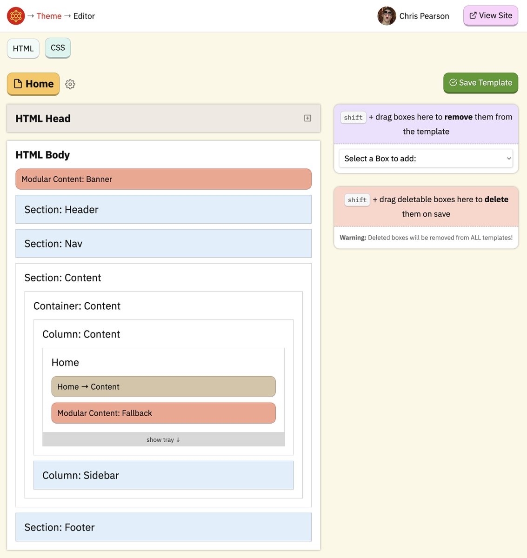This screenshot has height=558, width=527.
Task: Select the Section: Header box
Action: point(163,209)
